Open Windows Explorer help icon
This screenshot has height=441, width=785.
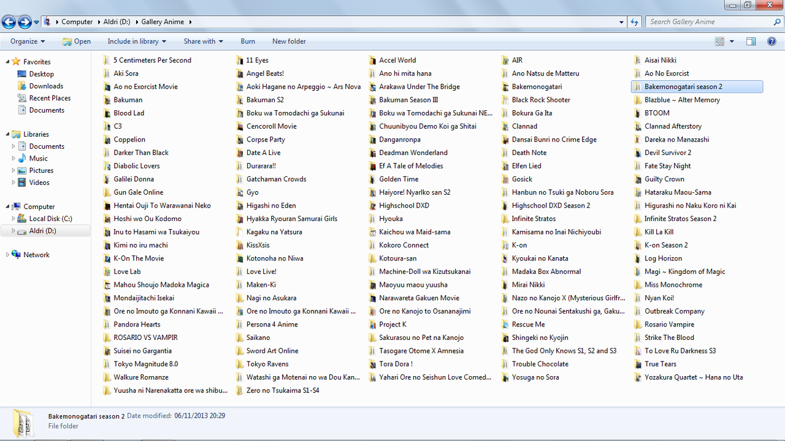pos(772,42)
